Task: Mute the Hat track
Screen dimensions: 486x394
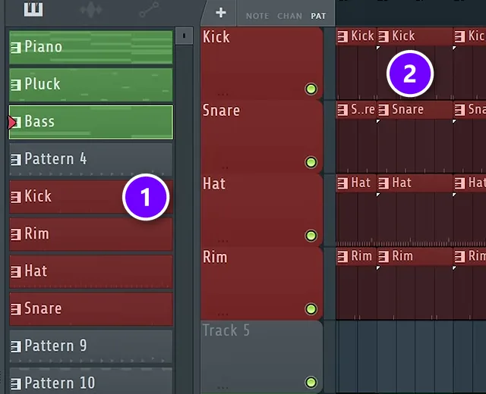Action: 311,236
